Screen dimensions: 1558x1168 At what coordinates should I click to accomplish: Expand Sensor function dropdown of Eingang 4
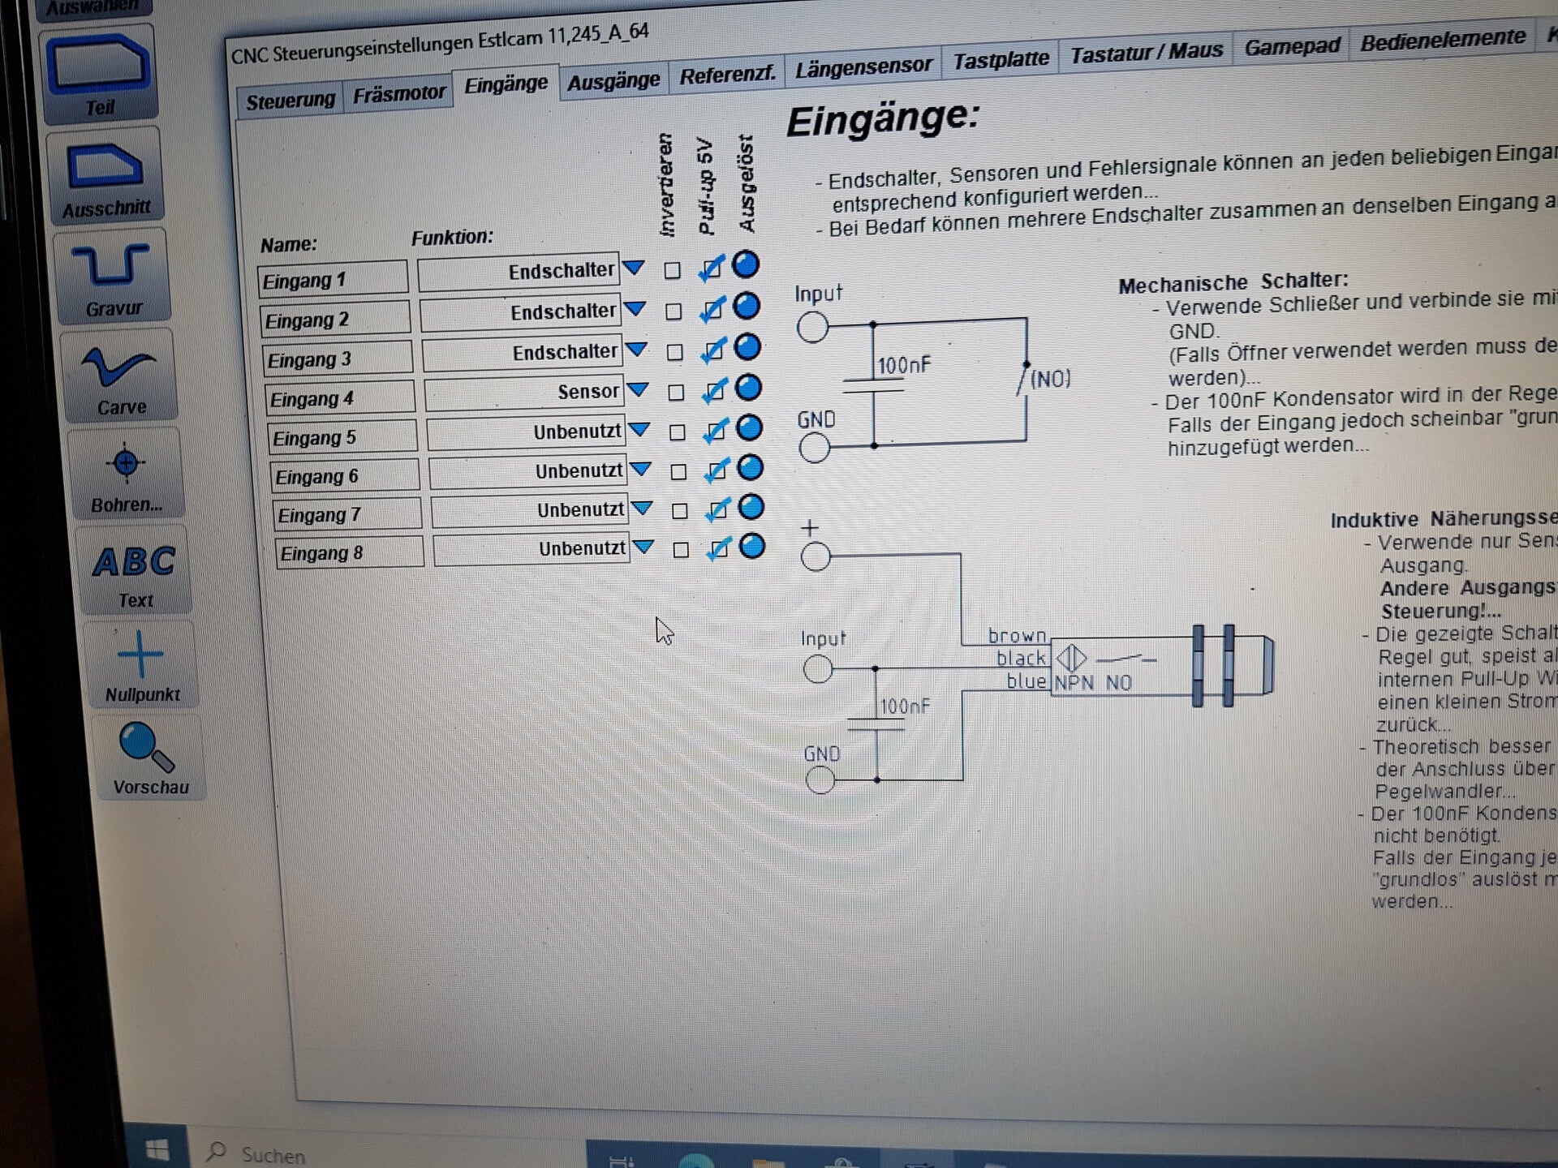tap(639, 389)
